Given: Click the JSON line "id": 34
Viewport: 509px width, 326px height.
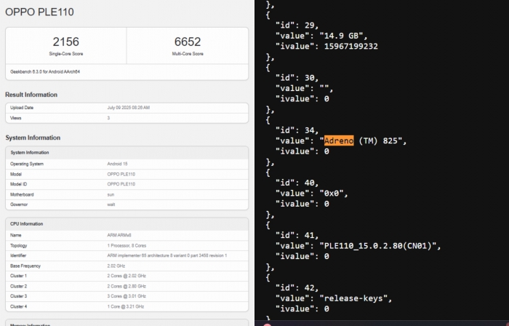Looking at the screenshot, I should click(x=297, y=130).
